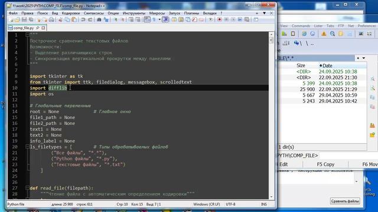
Task: Open the Кодировки menu
Action: coord(71,13)
